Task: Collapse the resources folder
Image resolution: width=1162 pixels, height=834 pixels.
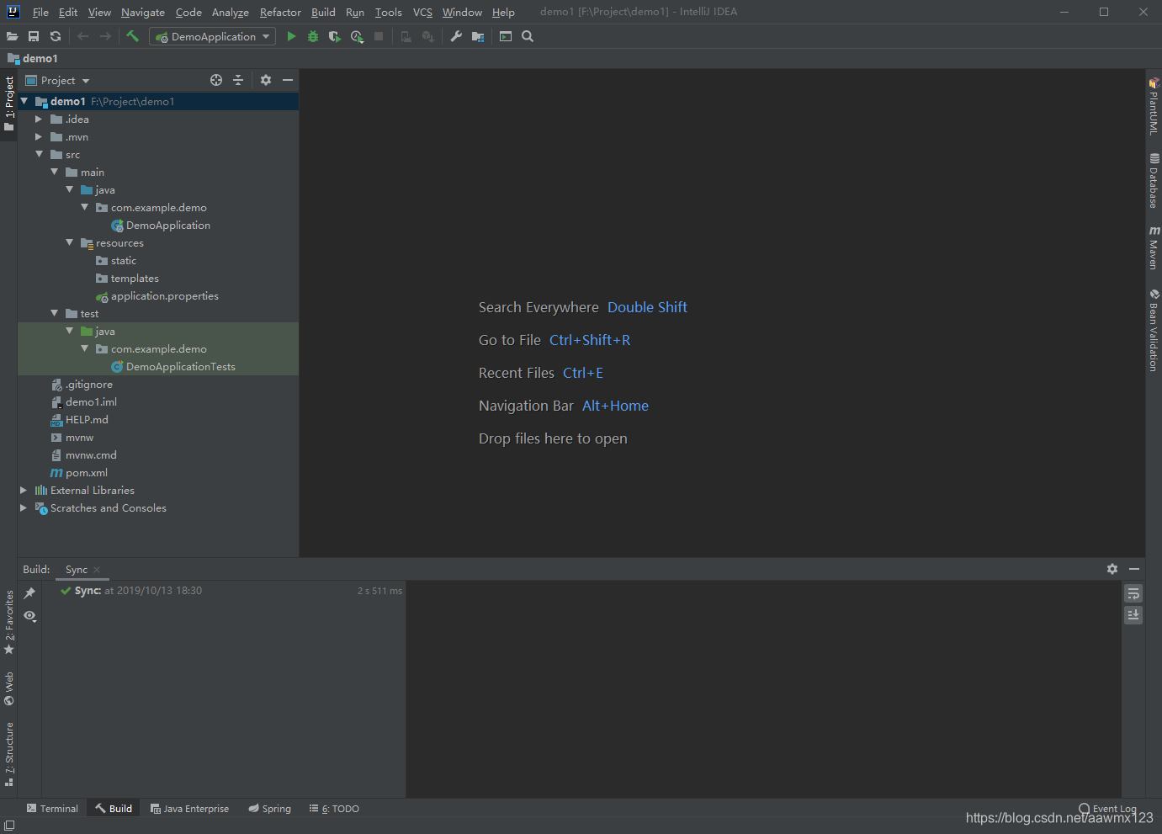Action: 70,242
